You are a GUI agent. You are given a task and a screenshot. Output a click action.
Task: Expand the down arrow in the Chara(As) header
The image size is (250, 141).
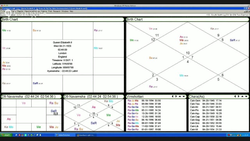246,96
